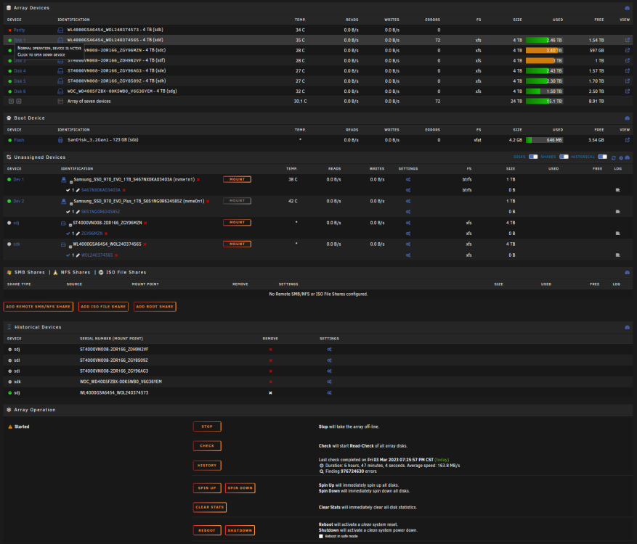Image resolution: width=637 pixels, height=544 pixels.
Task: Refresh the Unassigned Devices list
Action: click(x=614, y=157)
